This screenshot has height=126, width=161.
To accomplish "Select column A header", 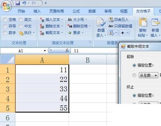I will [42, 60].
